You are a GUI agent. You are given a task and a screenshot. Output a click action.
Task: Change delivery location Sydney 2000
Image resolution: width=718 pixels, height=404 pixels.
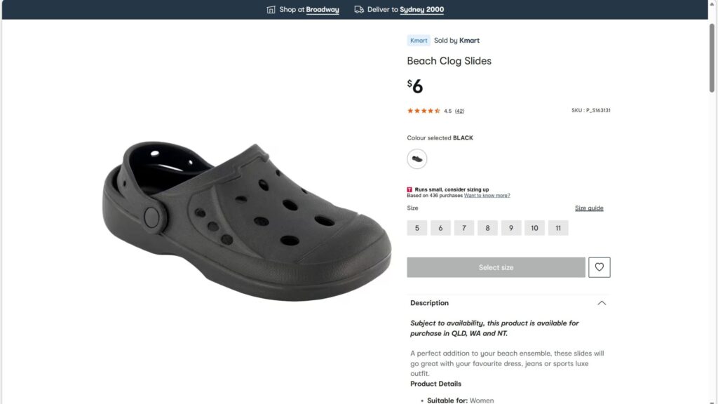pyautogui.click(x=421, y=10)
